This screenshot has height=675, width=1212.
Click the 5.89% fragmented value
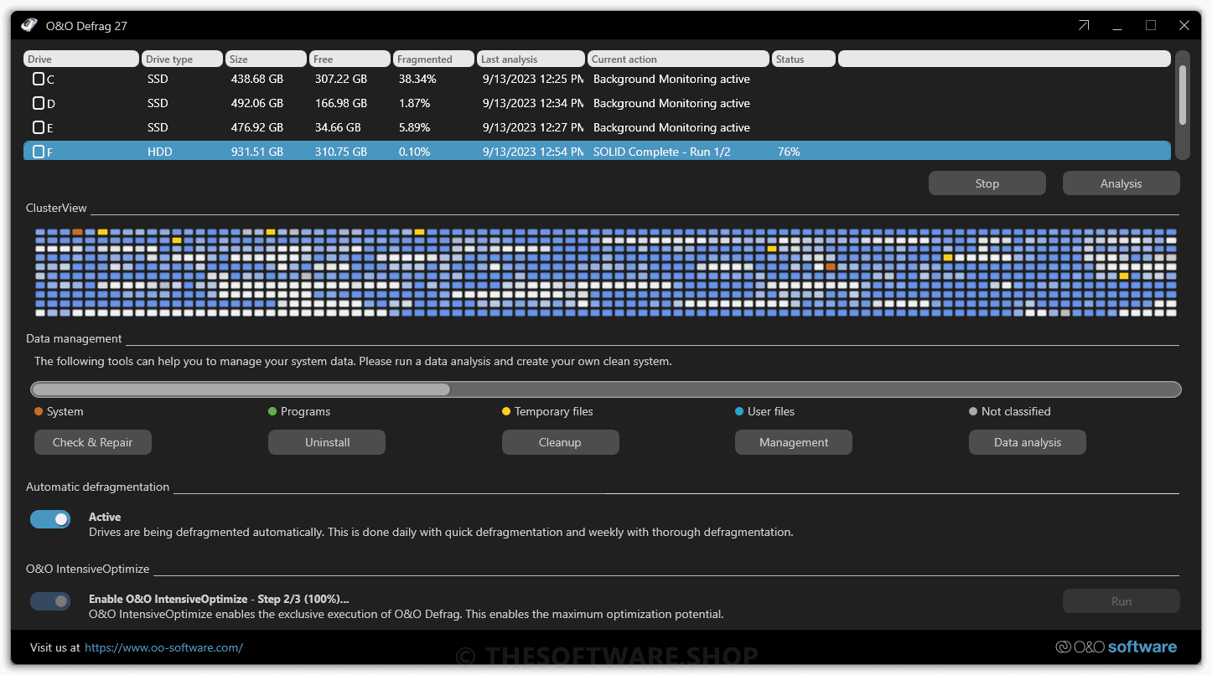tap(414, 127)
